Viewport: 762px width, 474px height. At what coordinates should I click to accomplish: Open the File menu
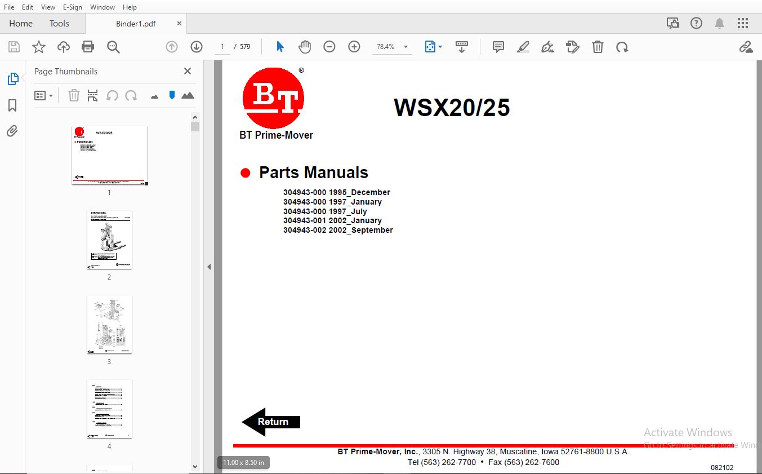pos(9,7)
